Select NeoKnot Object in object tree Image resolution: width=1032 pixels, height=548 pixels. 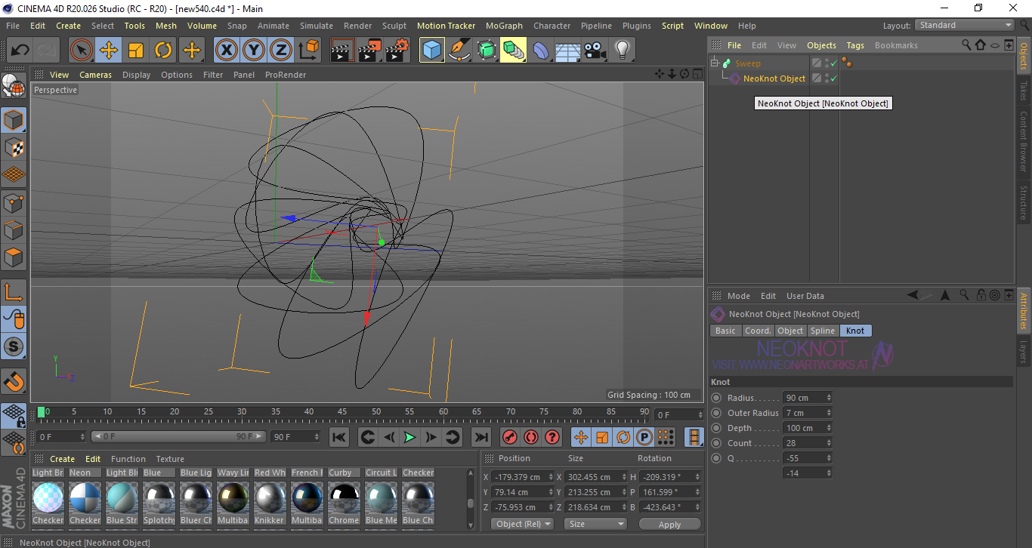pos(774,79)
